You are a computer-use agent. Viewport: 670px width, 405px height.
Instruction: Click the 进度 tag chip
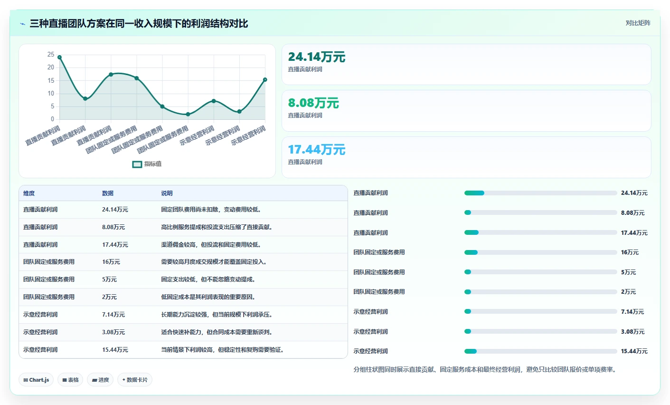pos(100,380)
